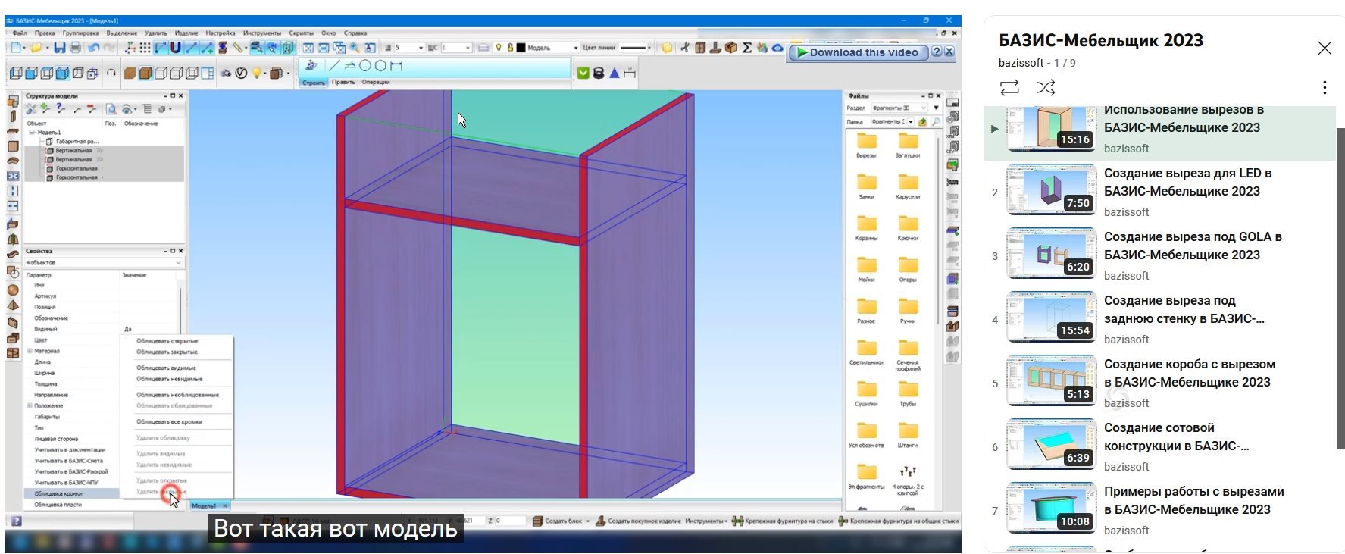Click the shuffle playlist icon
1345x554 pixels.
[1046, 87]
